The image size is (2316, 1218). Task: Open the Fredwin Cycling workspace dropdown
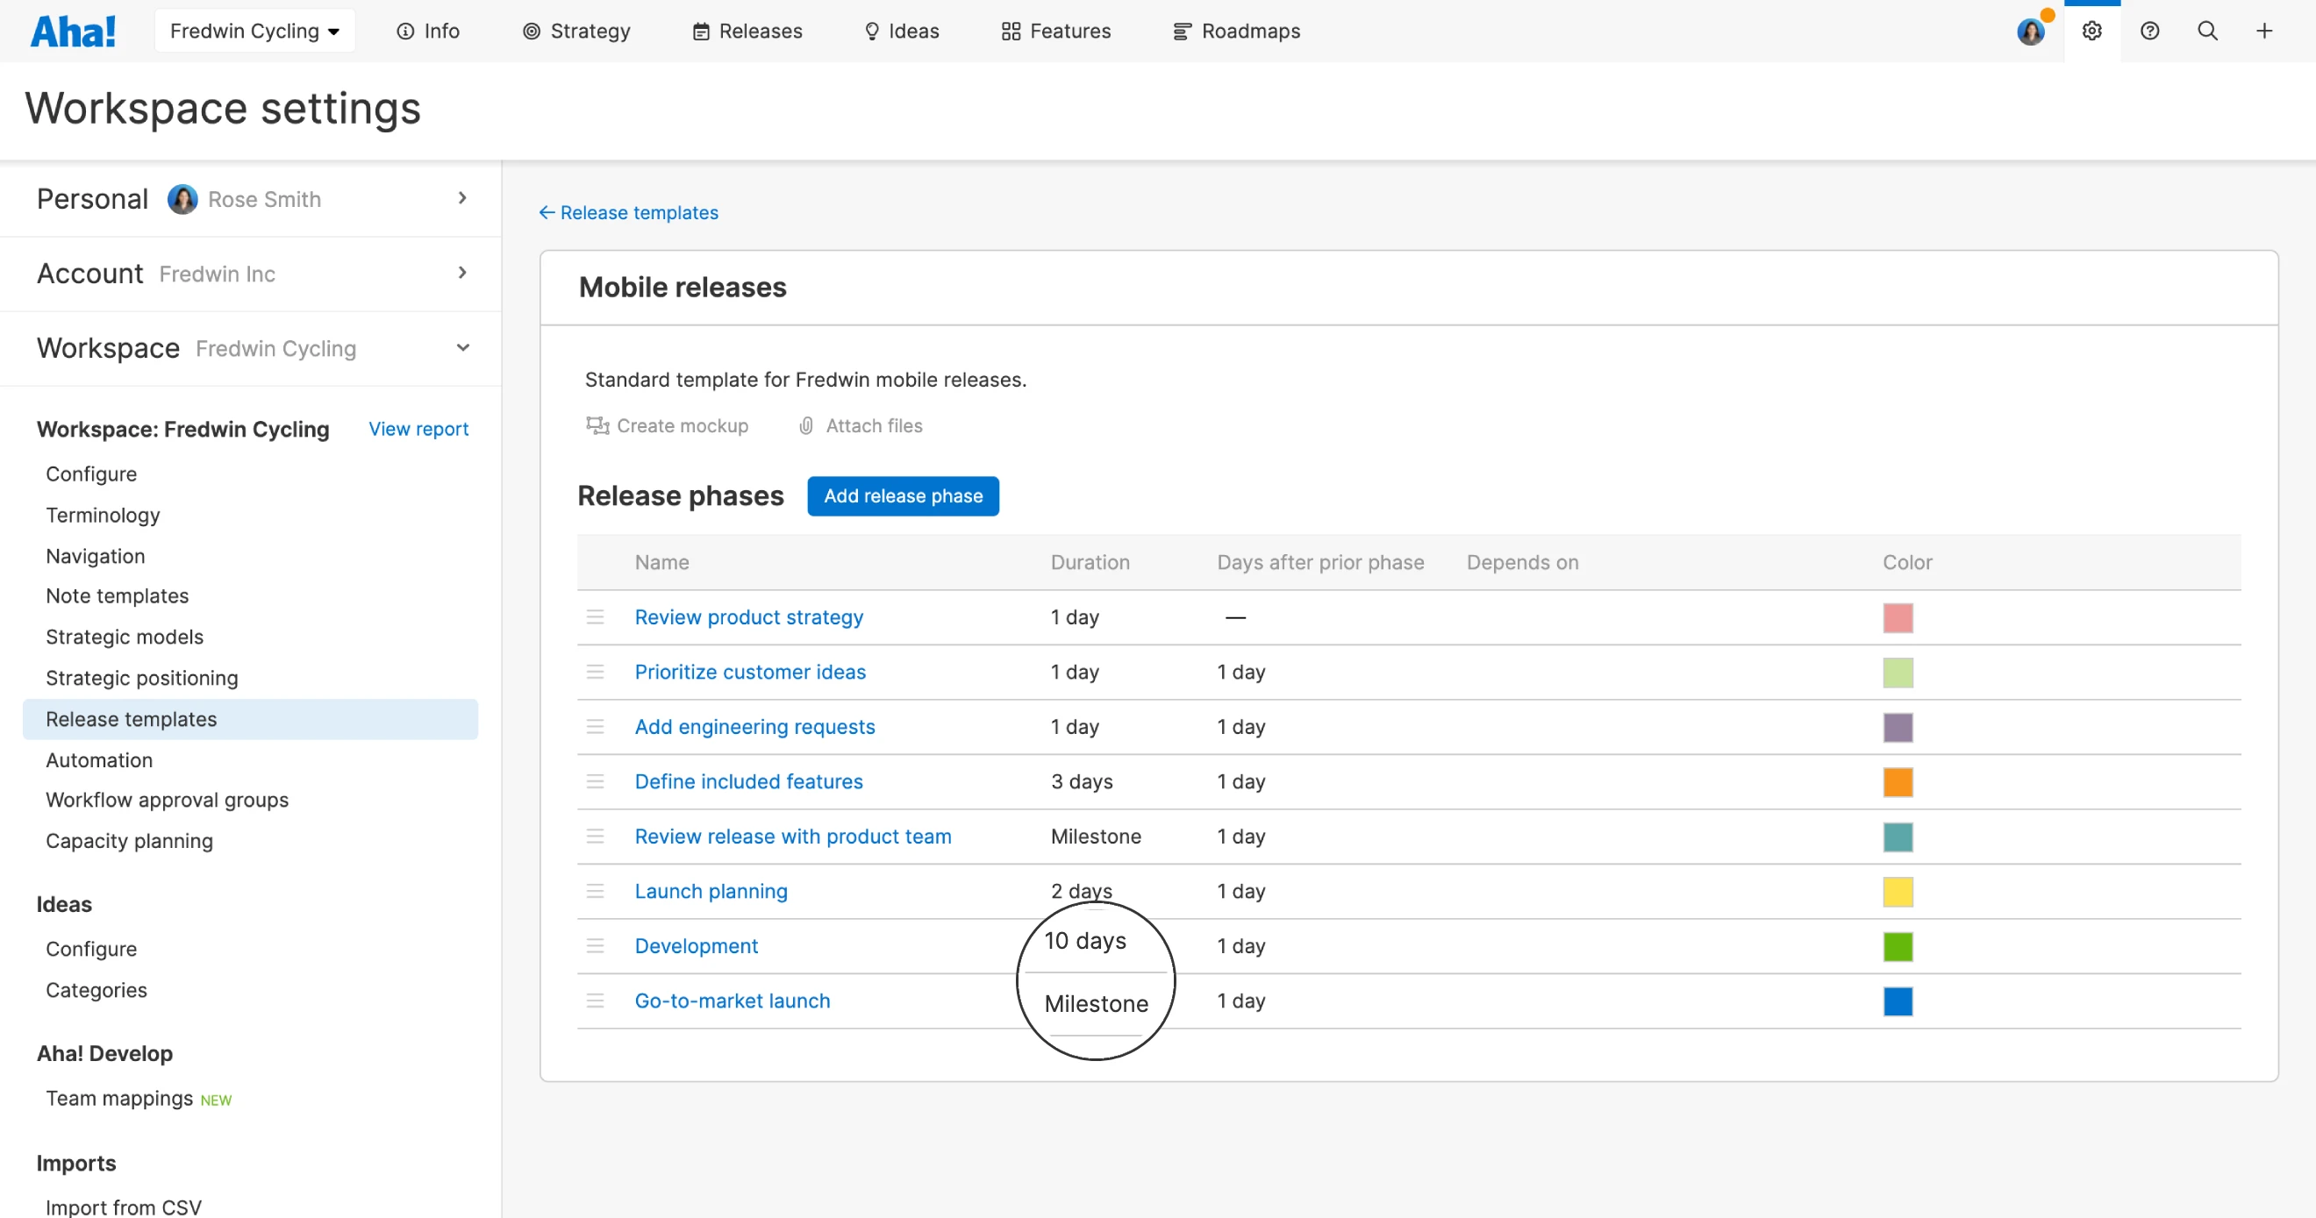254,32
